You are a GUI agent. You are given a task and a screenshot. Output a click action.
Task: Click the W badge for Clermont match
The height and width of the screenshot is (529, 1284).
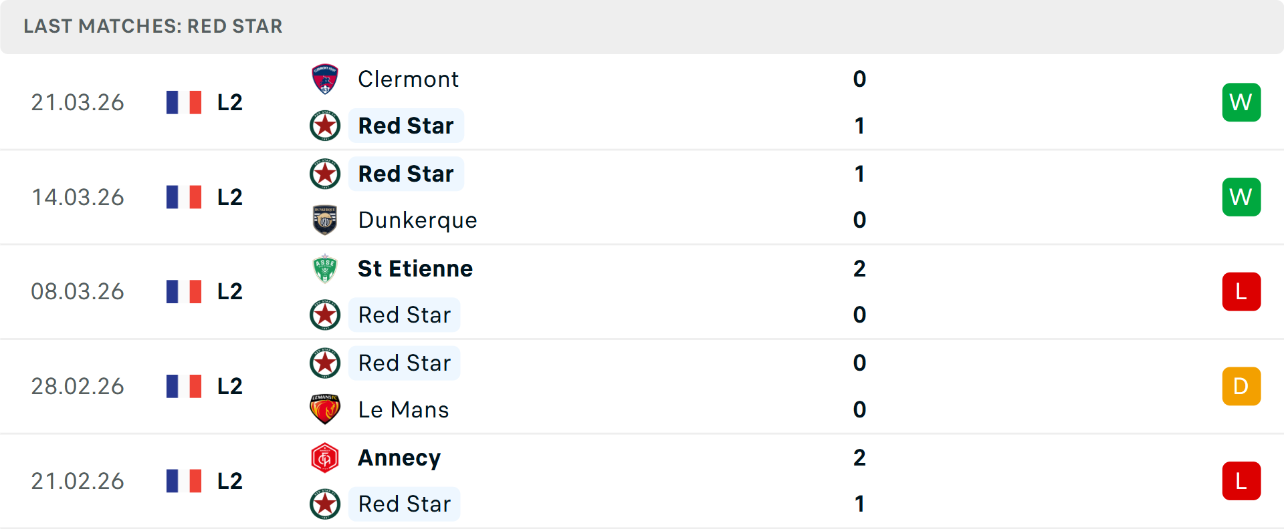click(x=1241, y=102)
